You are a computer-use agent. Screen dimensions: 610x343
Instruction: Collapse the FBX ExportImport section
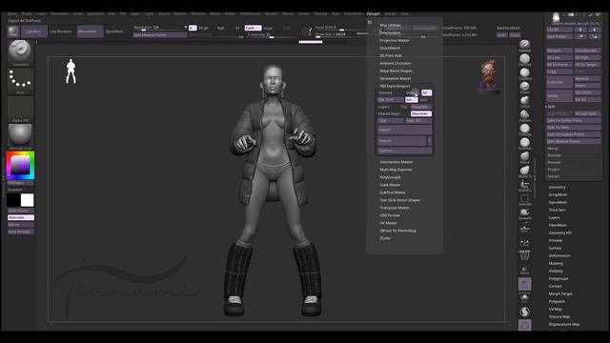395,86
